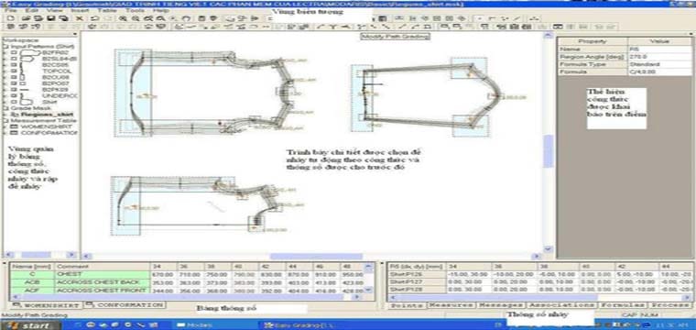
Task: Click the Zoom out magnifier icon
Action: coord(136,18)
